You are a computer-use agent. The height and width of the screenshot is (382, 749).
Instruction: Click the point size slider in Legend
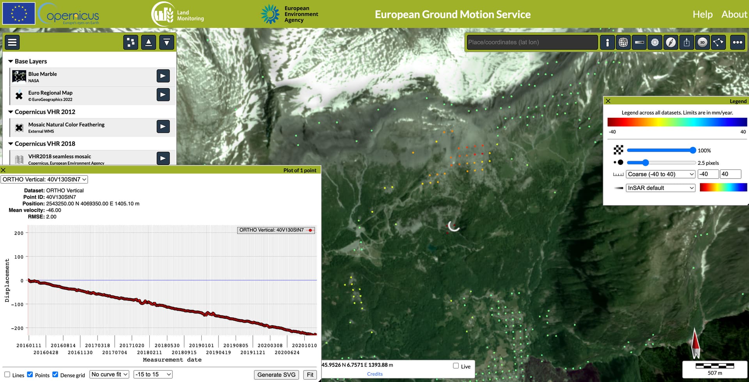[x=661, y=163]
